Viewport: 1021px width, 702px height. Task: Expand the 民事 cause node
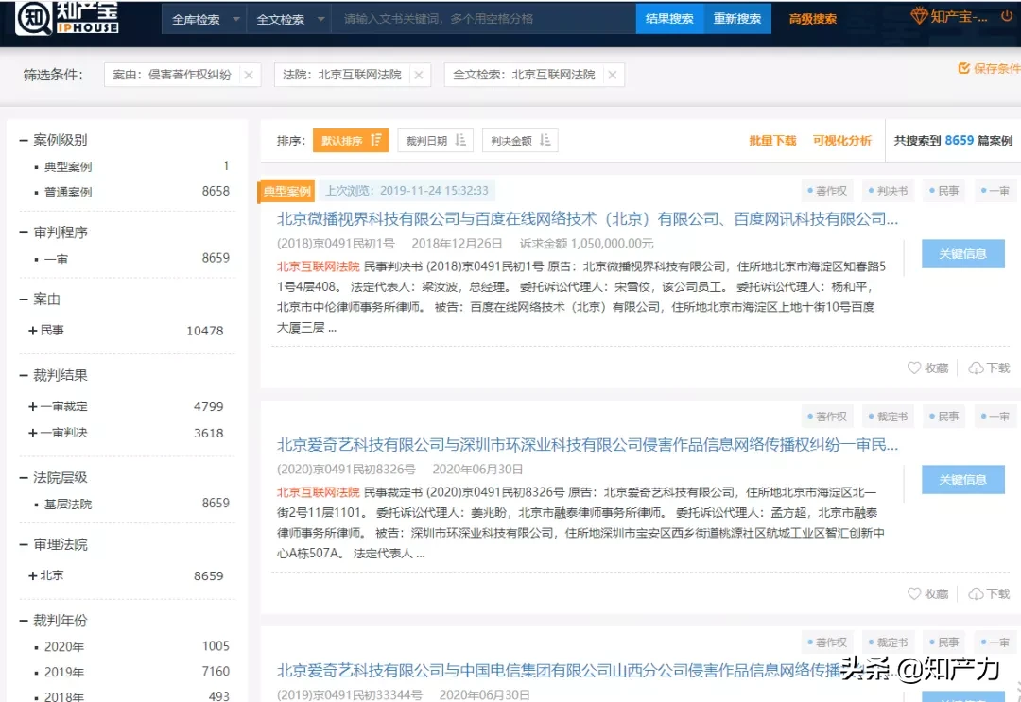coord(32,331)
